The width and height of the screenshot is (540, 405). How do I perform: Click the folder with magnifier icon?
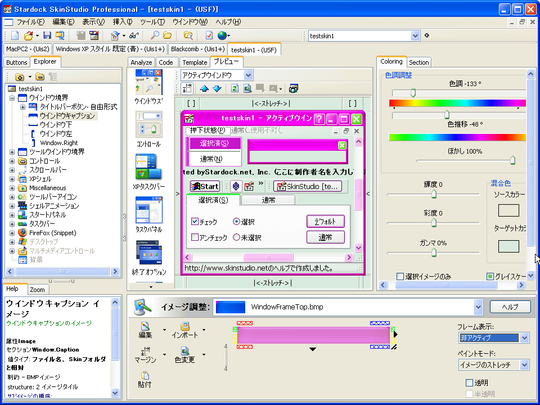pos(188,35)
